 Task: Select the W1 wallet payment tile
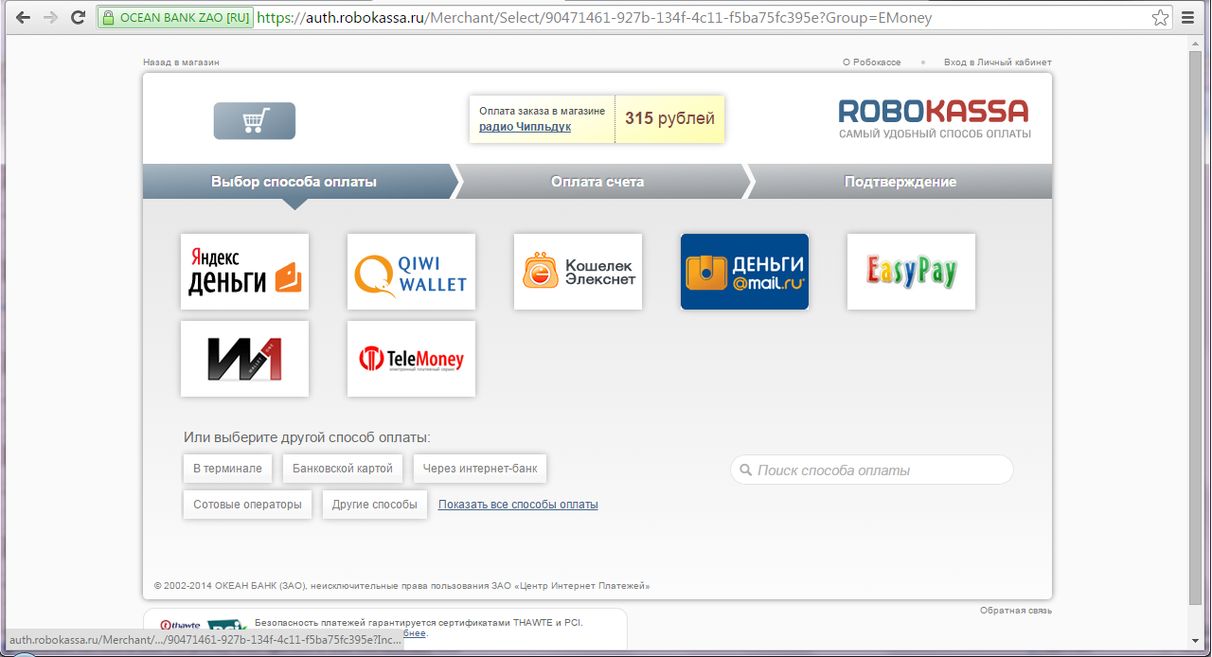click(244, 359)
